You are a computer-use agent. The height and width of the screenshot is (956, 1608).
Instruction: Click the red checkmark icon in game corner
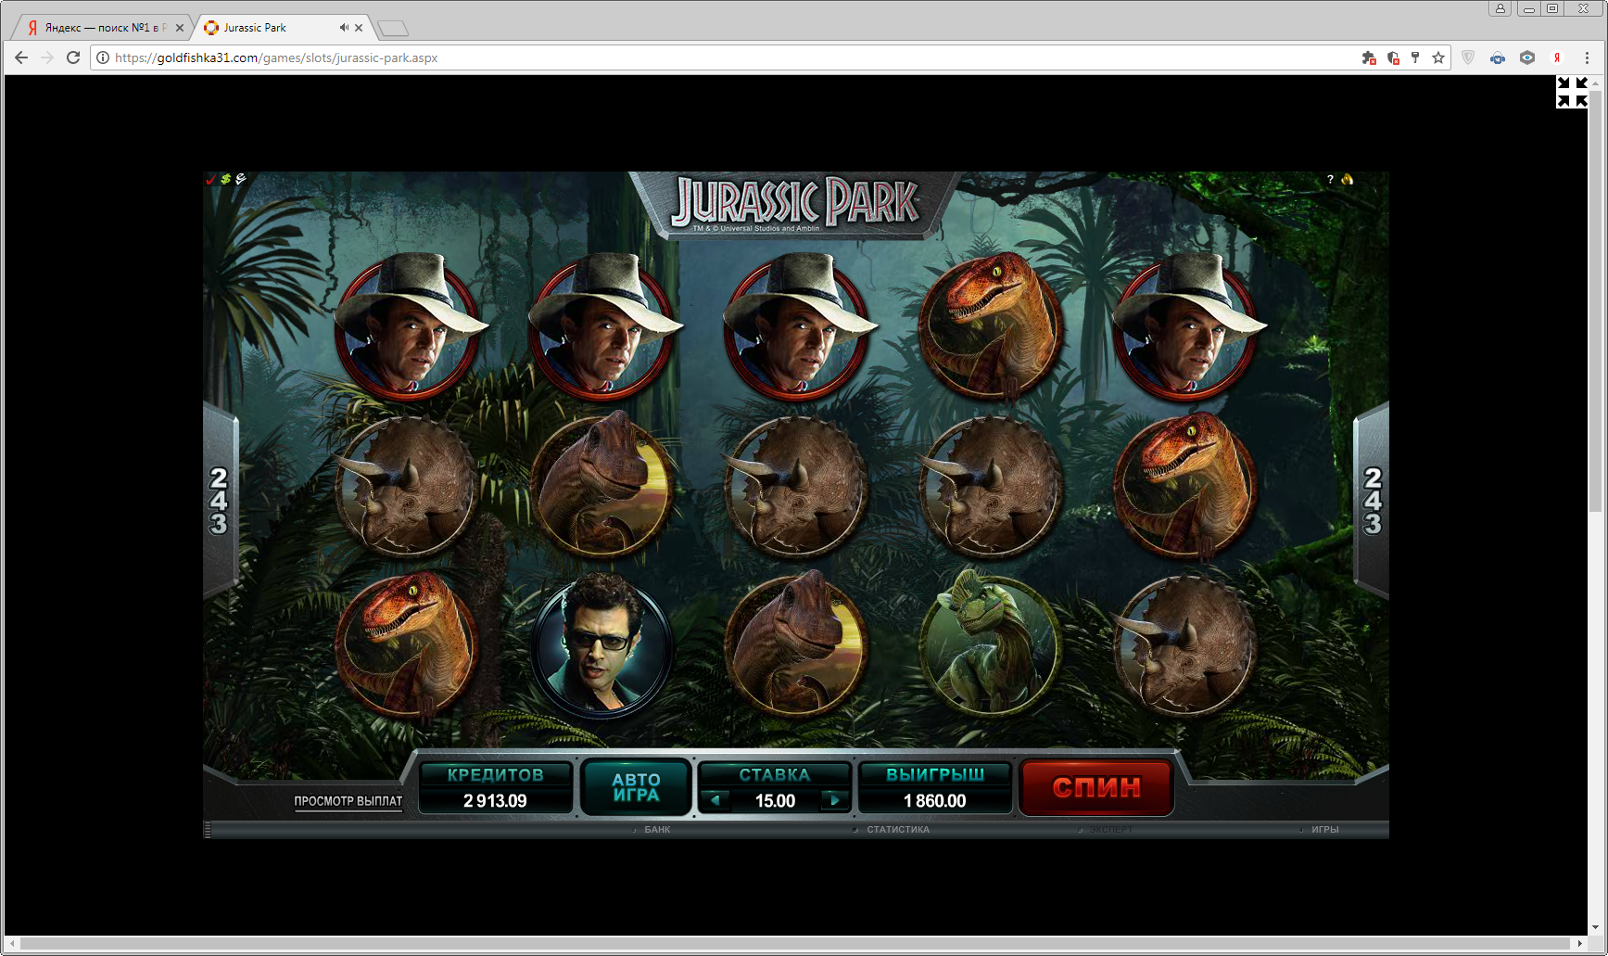click(x=210, y=179)
